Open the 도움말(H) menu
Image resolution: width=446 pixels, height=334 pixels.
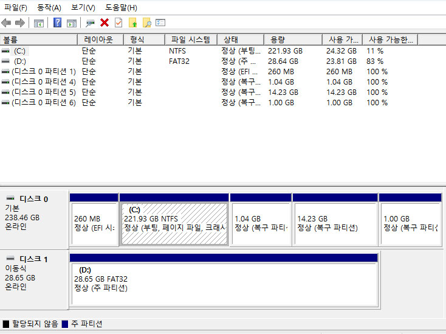coord(120,8)
